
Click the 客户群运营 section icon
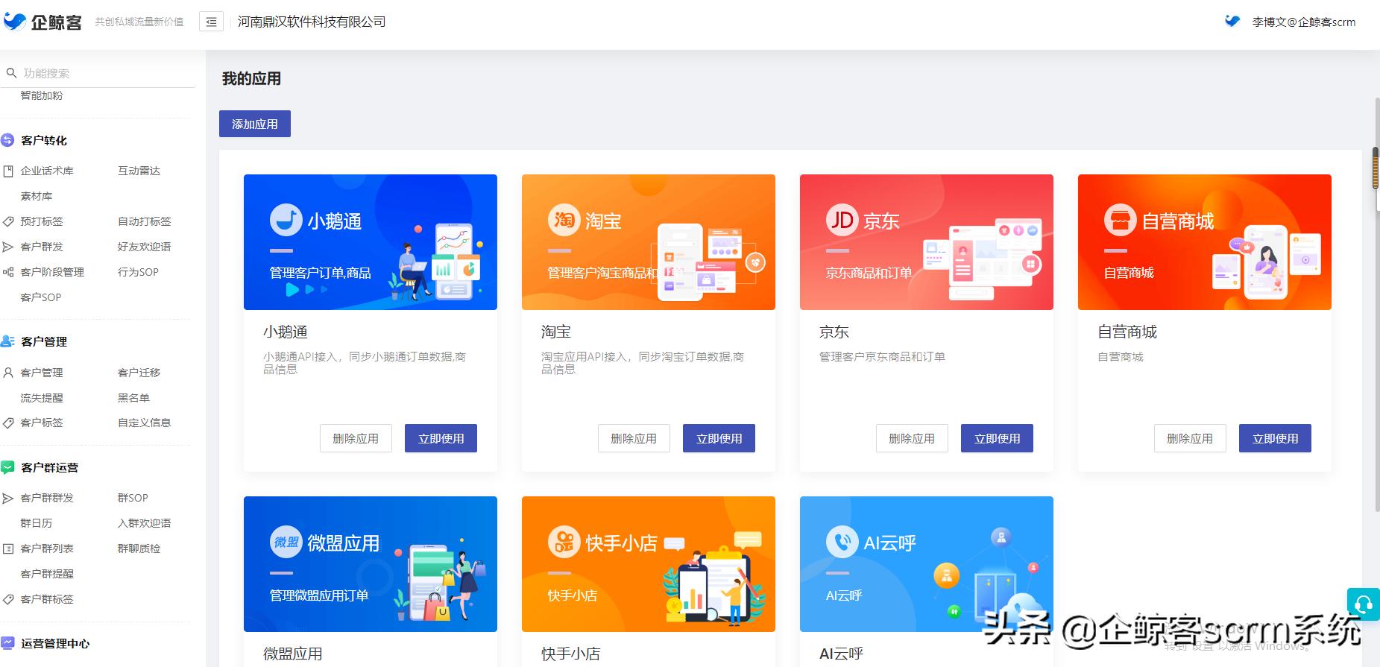coord(7,467)
